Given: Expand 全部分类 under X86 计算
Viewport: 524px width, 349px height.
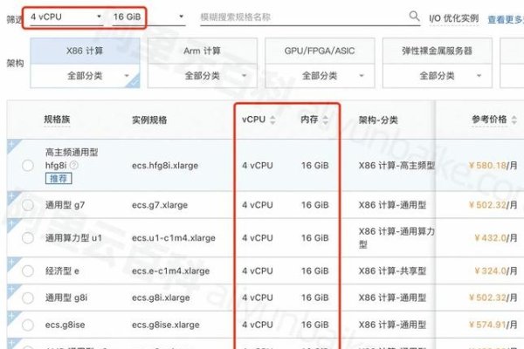Looking at the screenshot, I should pyautogui.click(x=86, y=76).
